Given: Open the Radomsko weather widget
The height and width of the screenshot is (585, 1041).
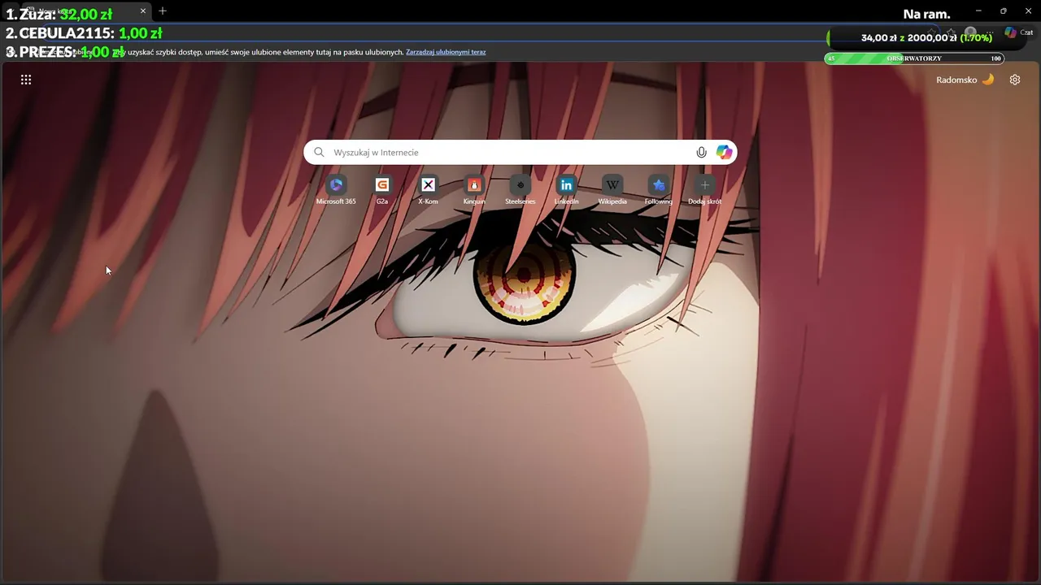Looking at the screenshot, I should (965, 80).
